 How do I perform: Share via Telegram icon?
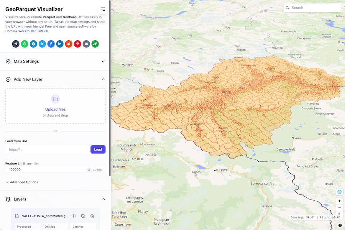(x=33, y=44)
